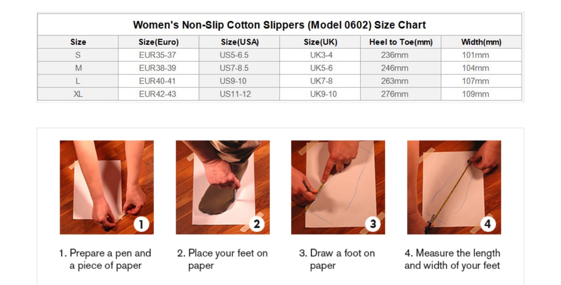Screen dimensions: 561x285
Task: Select the UK7-8 cell
Action: (321, 81)
